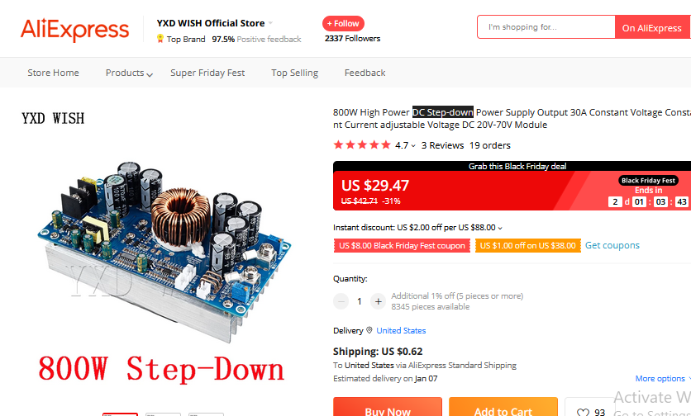Viewport: 691px width, 416px height.
Task: Click the AliExpress logo
Action: tap(74, 30)
